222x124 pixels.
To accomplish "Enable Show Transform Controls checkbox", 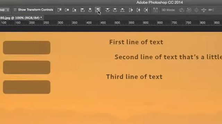I will [x=15, y=10].
